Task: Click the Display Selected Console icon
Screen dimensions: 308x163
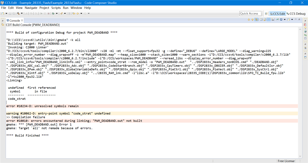Action: point(281,20)
